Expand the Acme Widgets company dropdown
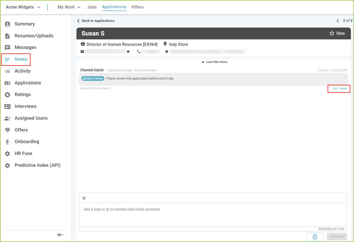Viewport: 354px width, 242px height. (23, 7)
